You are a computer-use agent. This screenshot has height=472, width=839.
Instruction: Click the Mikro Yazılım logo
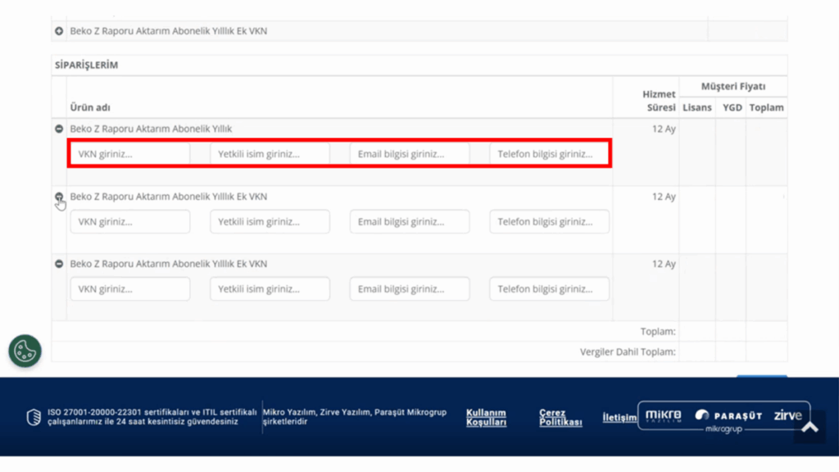tap(664, 415)
